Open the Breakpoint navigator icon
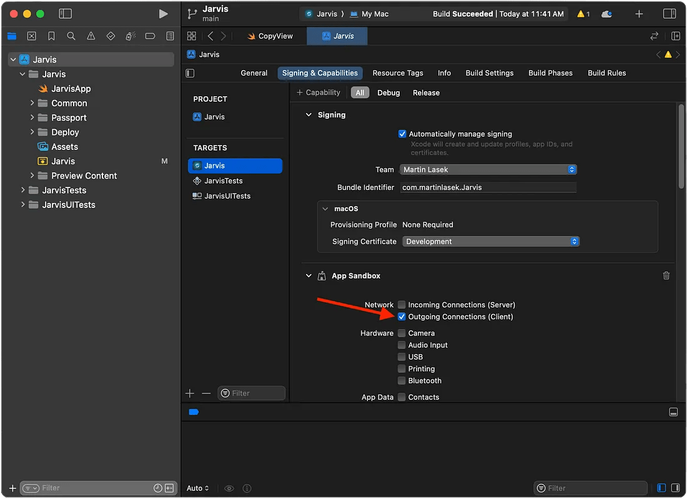This screenshot has width=687, height=499. tap(151, 36)
